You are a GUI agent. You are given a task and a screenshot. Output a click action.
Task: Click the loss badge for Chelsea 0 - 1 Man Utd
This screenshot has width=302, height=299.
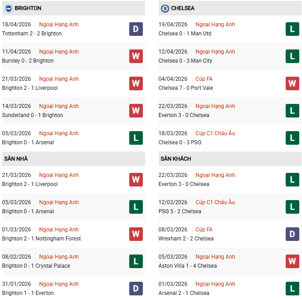pos(292,29)
